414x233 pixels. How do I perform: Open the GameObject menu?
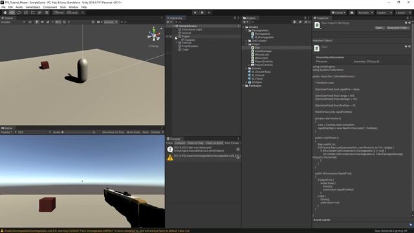click(33, 7)
